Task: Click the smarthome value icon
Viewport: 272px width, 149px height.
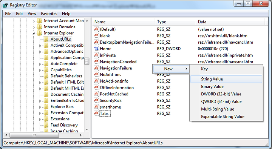Action: point(96,107)
